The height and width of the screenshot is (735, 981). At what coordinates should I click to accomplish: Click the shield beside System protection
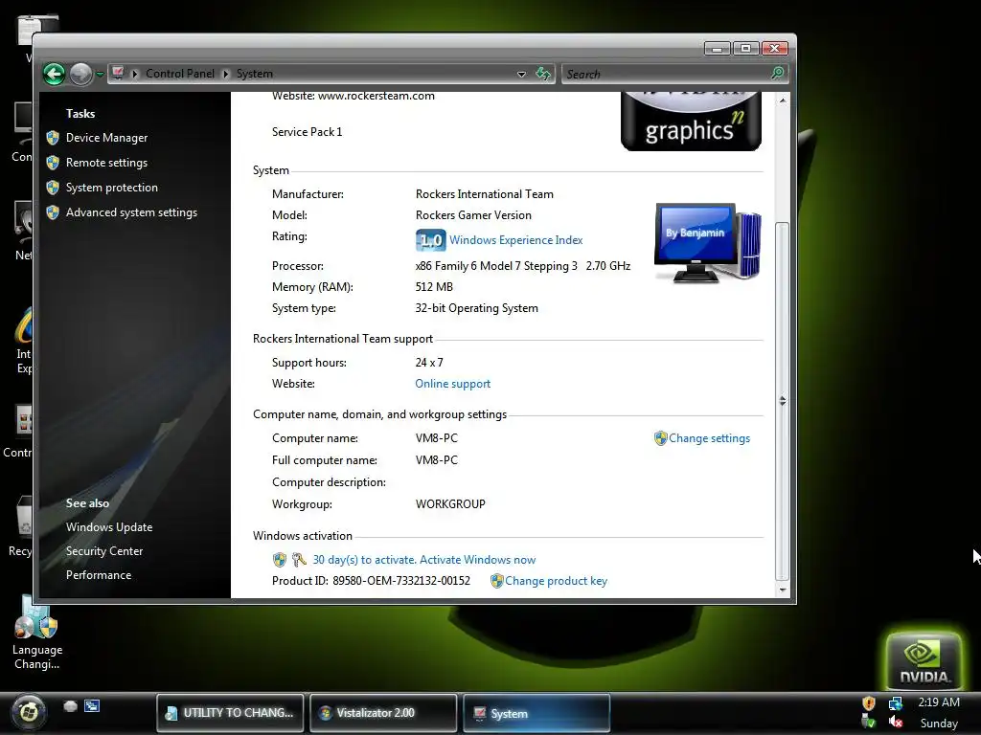pyautogui.click(x=53, y=188)
